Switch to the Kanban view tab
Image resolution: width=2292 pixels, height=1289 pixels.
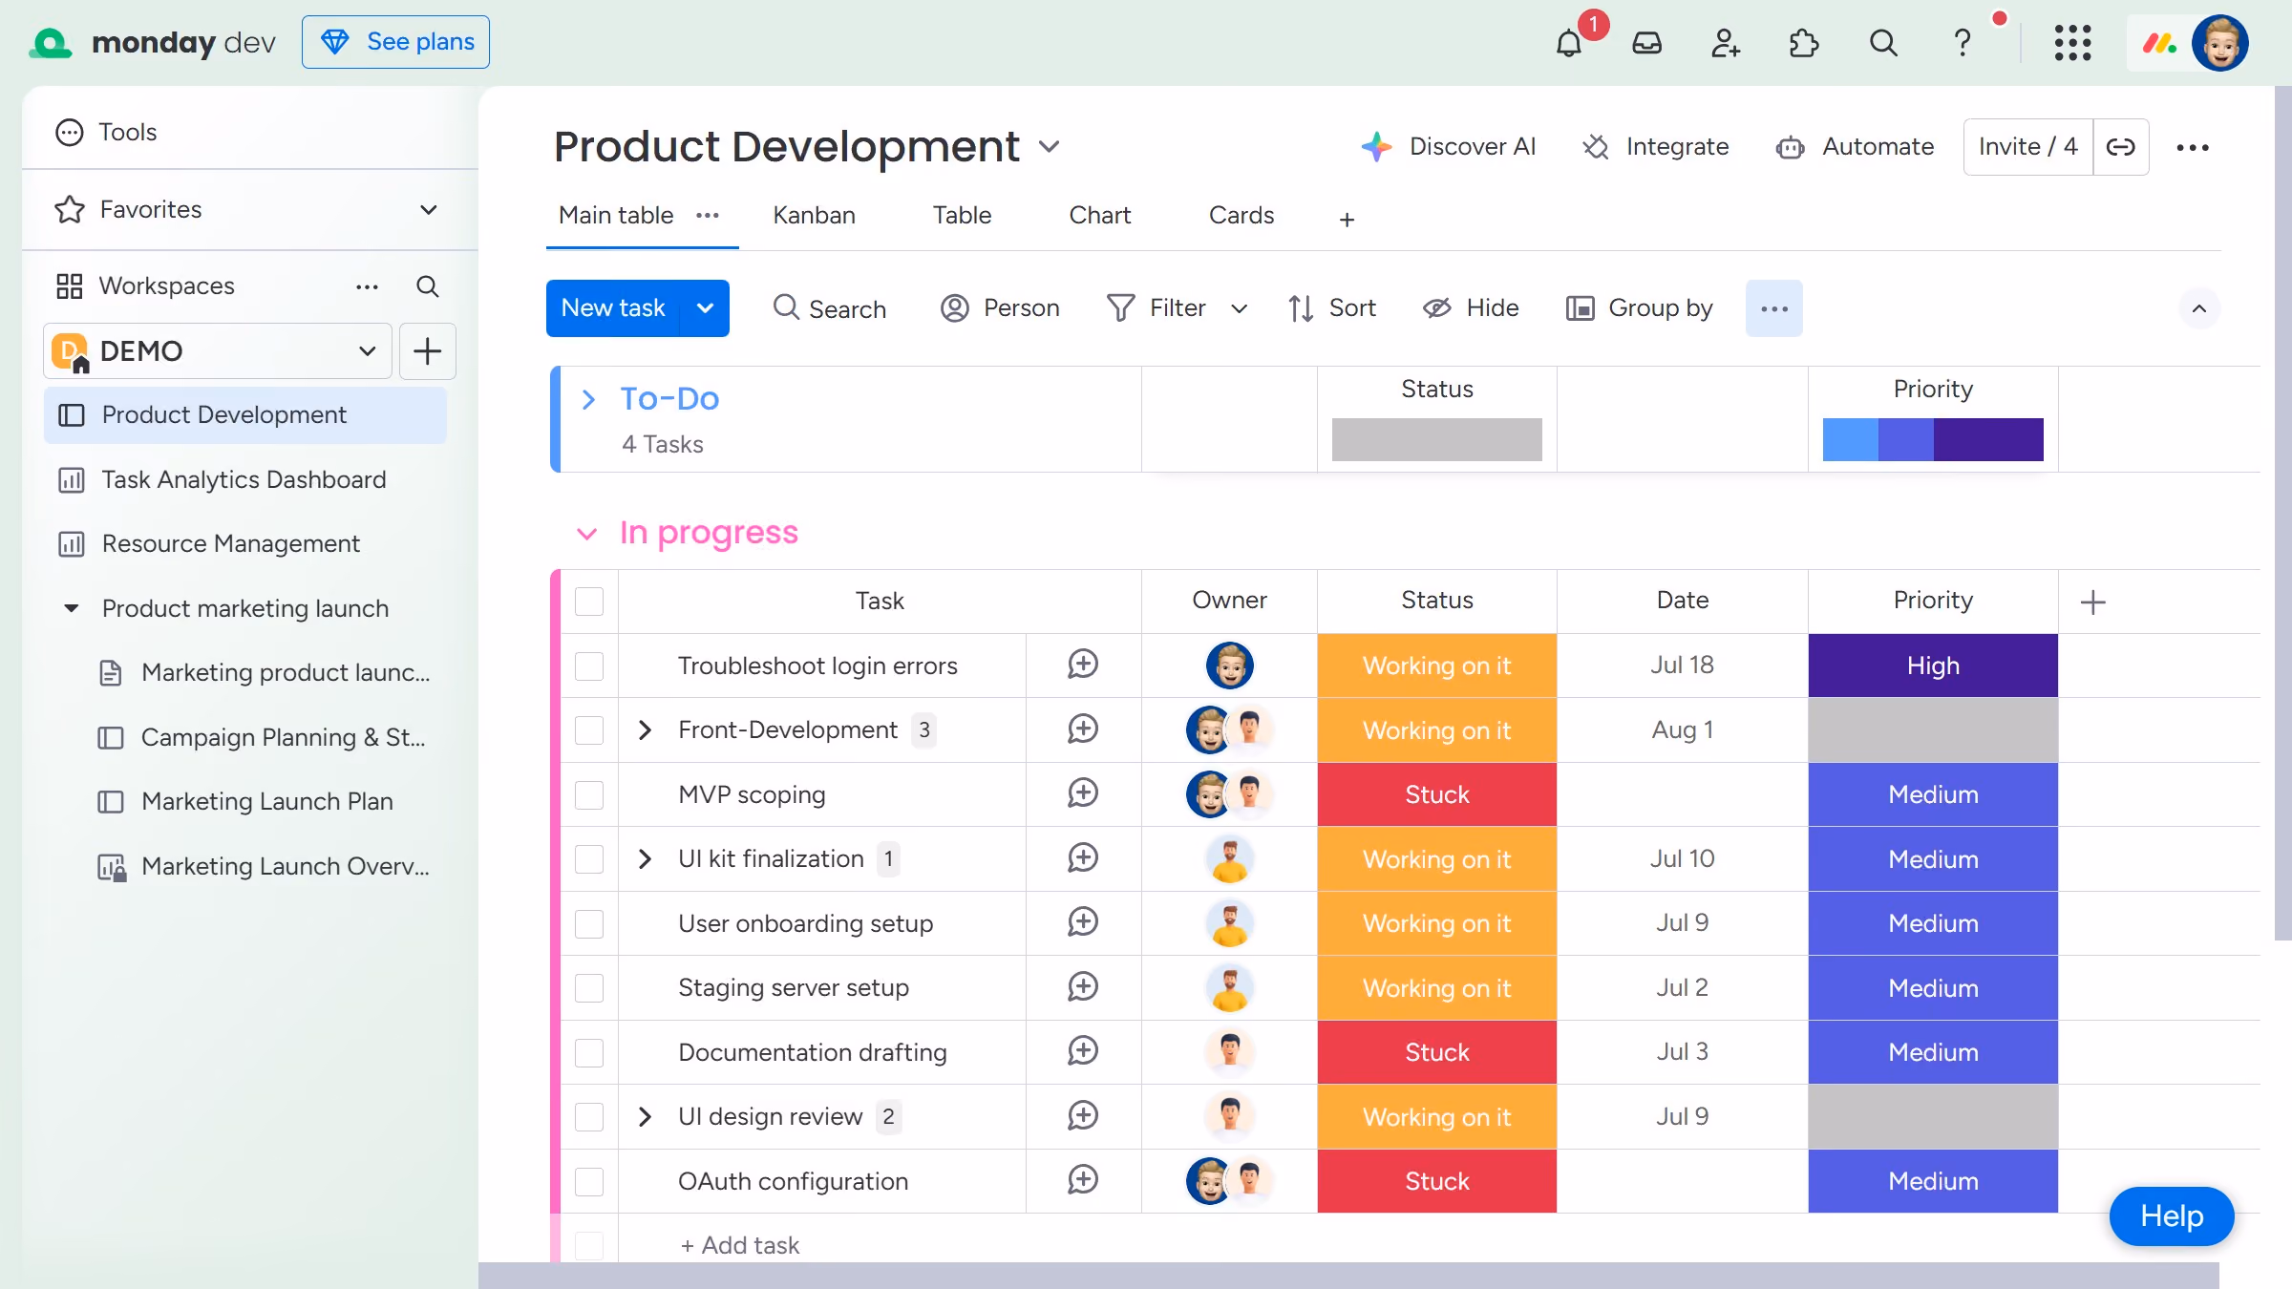(814, 216)
